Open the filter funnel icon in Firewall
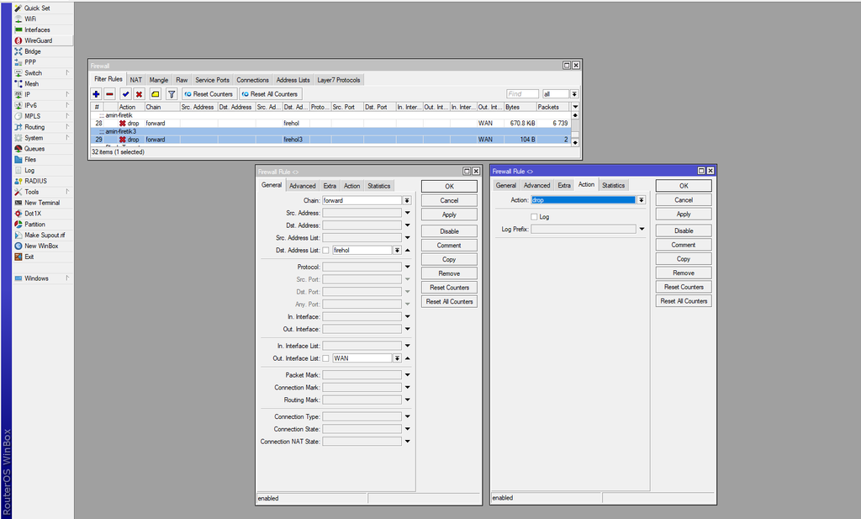Screen dimensions: 861x519 tap(172, 94)
